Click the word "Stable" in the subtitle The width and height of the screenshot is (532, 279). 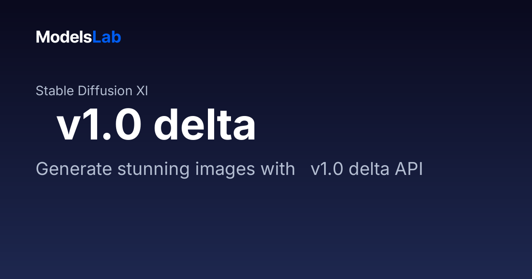coord(55,91)
